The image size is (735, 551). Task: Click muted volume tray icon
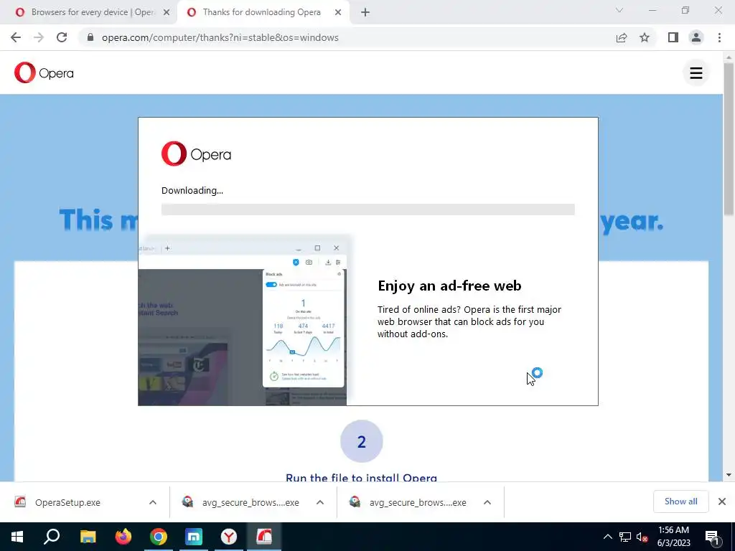pyautogui.click(x=642, y=537)
